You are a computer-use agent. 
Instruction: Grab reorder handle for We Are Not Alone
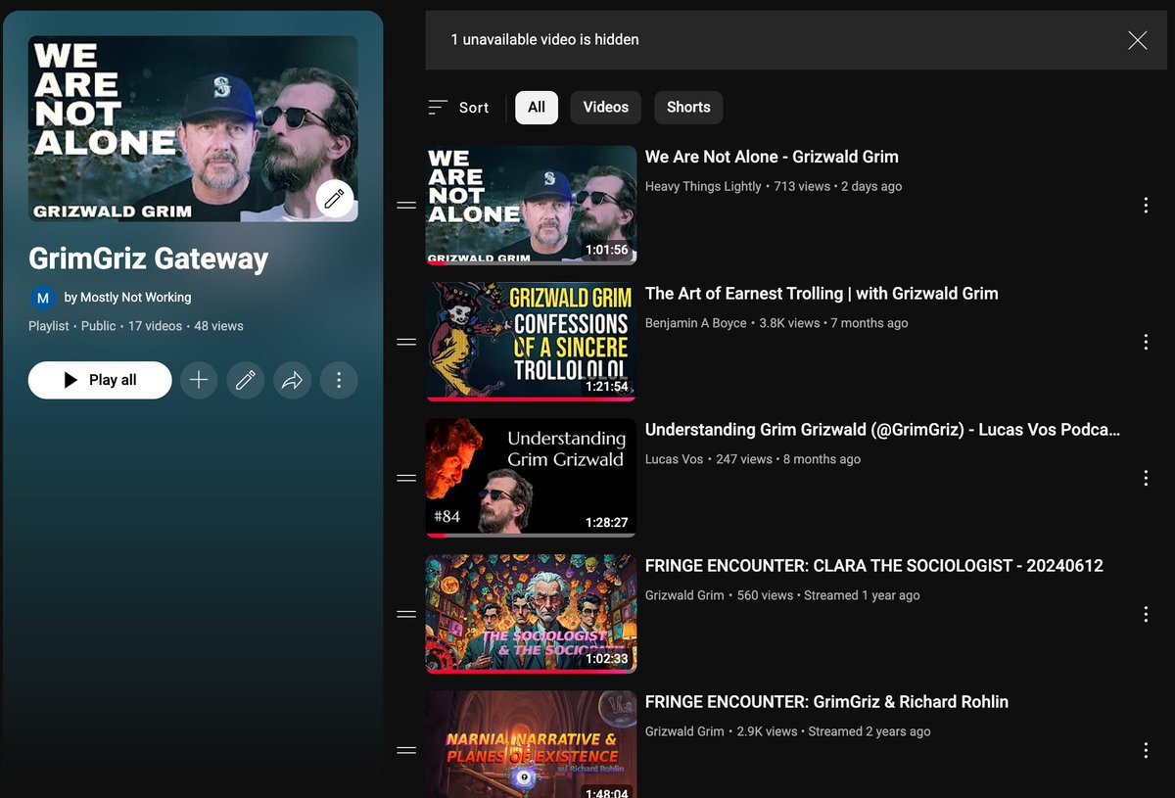click(x=406, y=206)
